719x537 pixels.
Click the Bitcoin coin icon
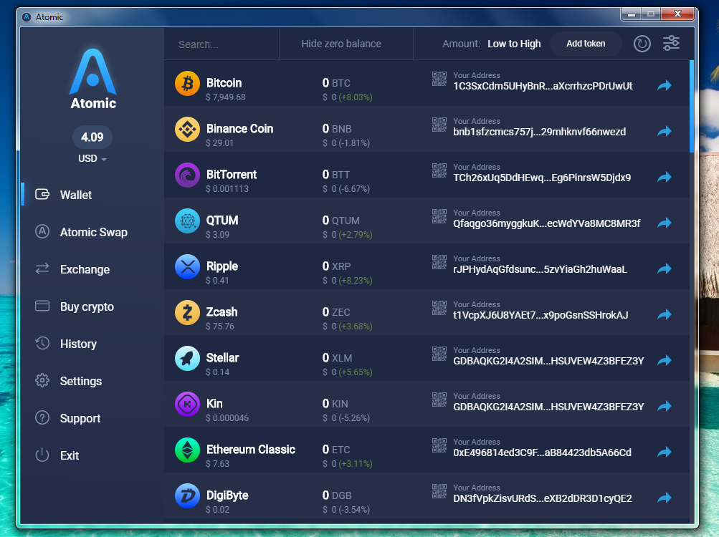[x=187, y=83]
